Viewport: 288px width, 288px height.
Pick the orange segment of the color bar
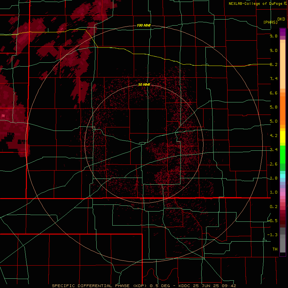click(x=283, y=110)
